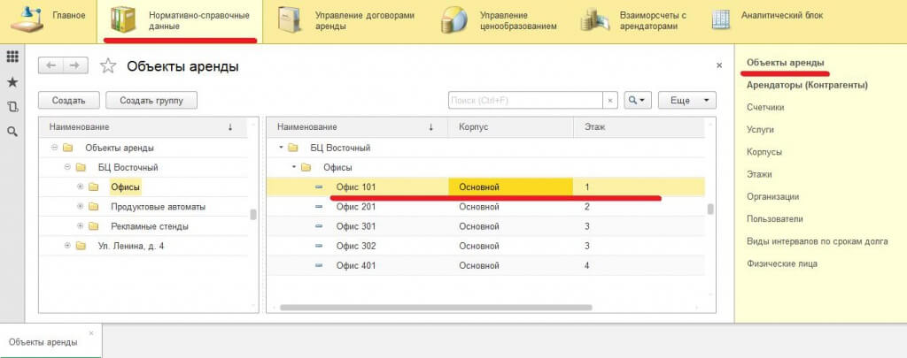
Task: Collapse БЦ Восточный group in right list
Action: click(281, 148)
